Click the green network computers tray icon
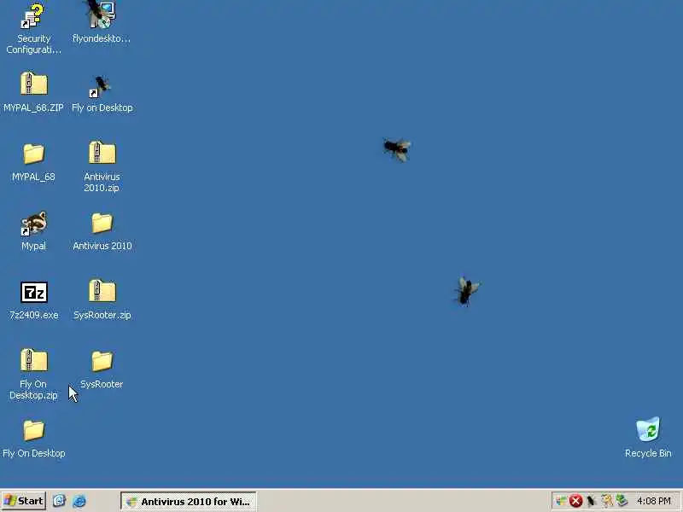The width and height of the screenshot is (683, 512). (622, 501)
